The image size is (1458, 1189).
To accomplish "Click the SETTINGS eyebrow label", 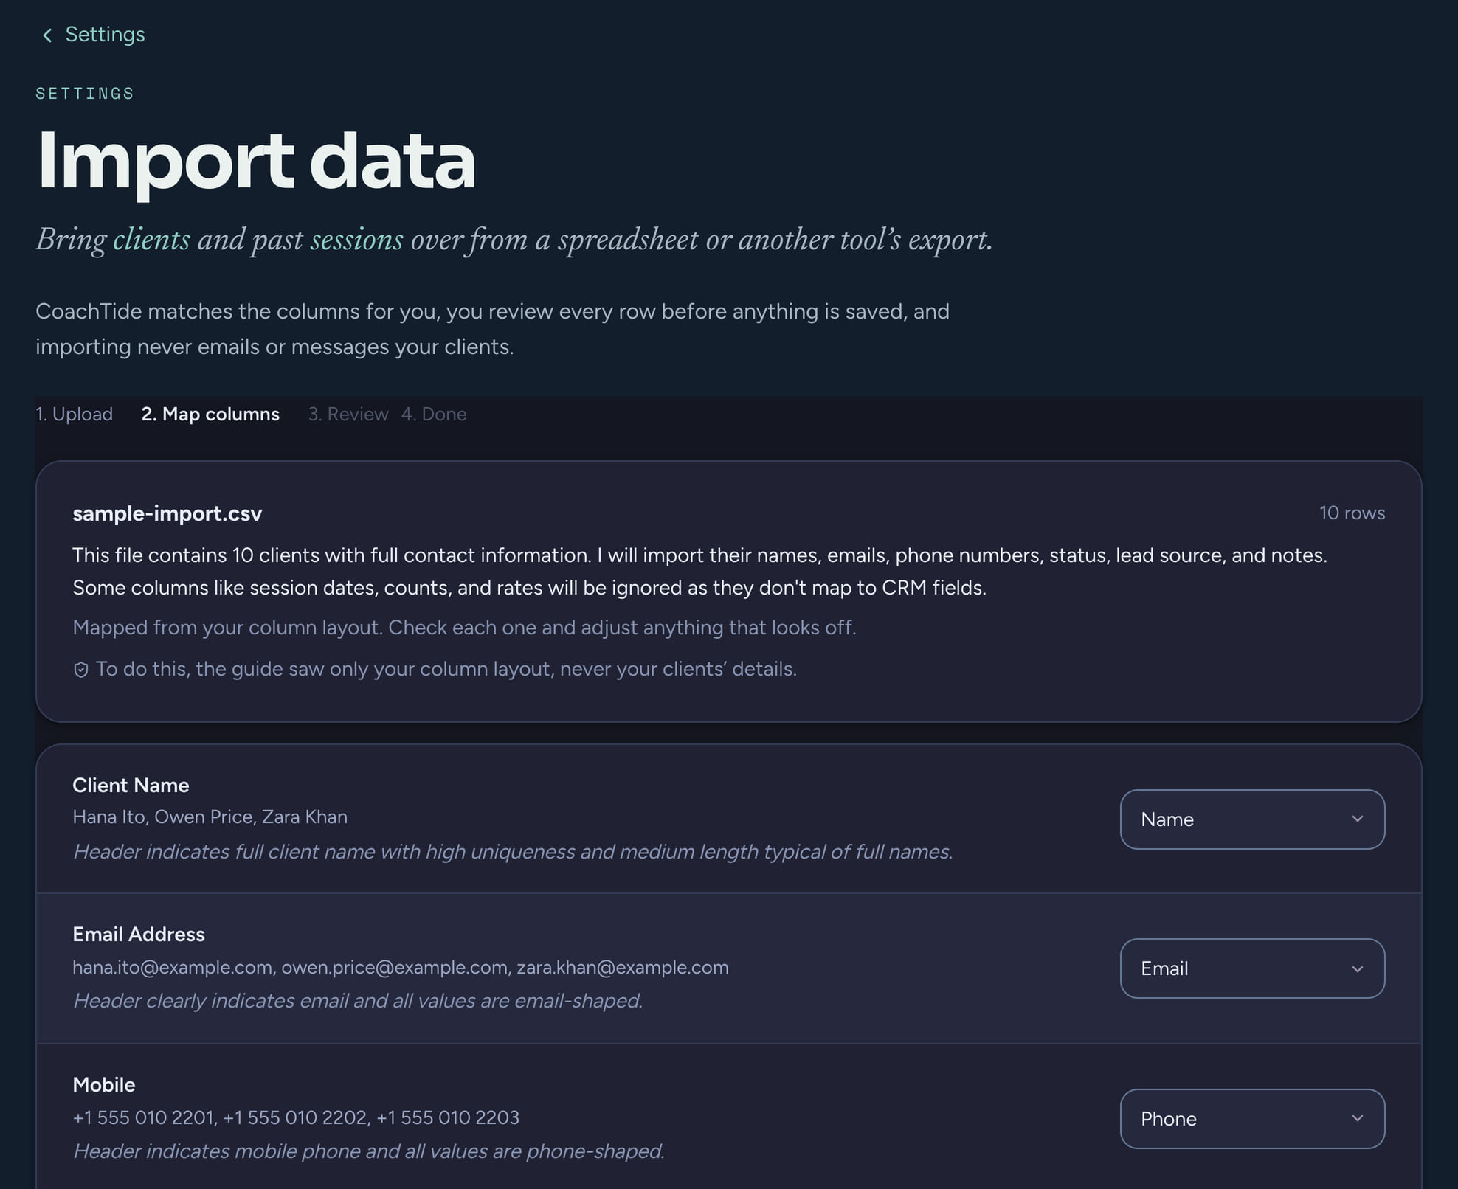I will 85,93.
